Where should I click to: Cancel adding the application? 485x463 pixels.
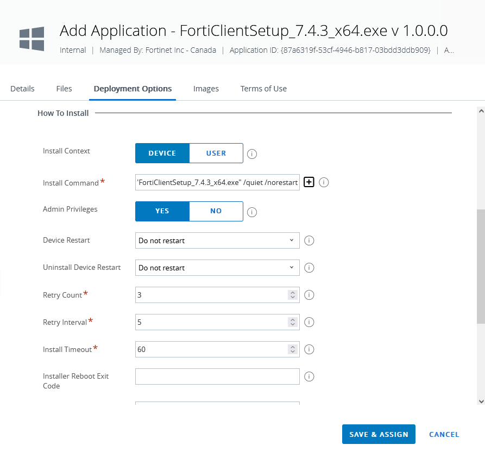(444, 434)
